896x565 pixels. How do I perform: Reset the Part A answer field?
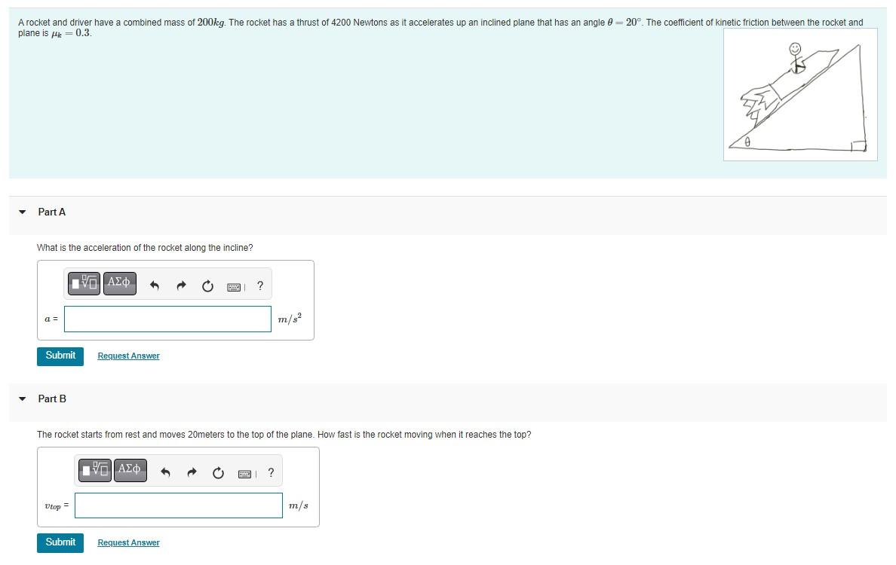207,286
